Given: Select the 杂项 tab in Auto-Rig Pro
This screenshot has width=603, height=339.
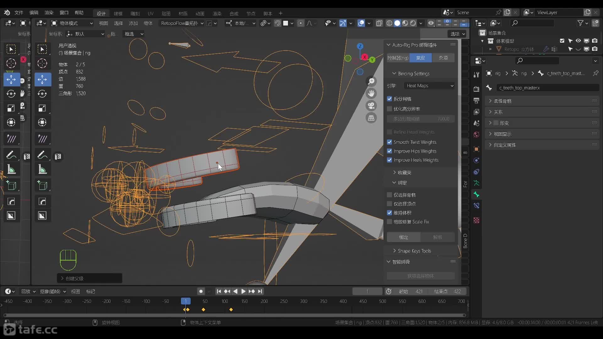Looking at the screenshot, I should pos(443,58).
